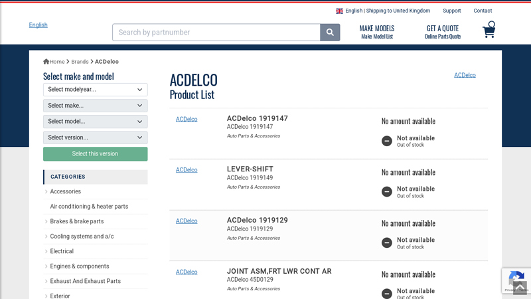Open the Select model dropdown
The height and width of the screenshot is (299, 531).
point(95,122)
